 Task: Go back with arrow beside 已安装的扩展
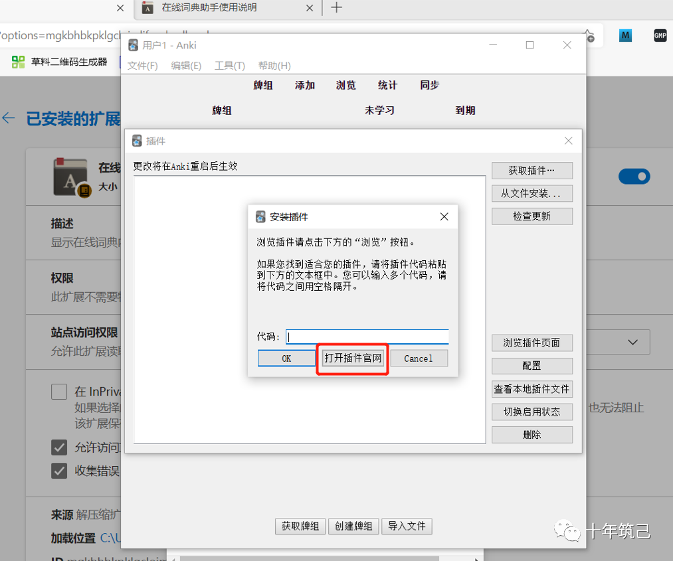coord(9,118)
